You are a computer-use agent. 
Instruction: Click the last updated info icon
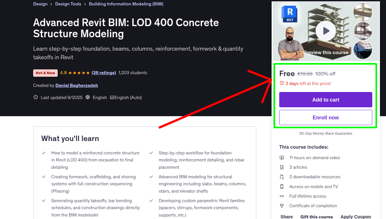tap(36, 97)
